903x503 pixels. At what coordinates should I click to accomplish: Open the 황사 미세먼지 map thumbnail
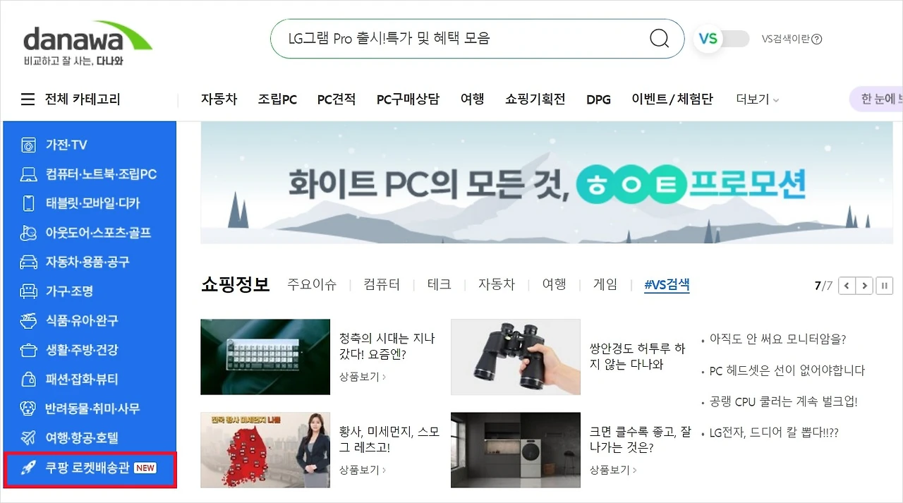tap(265, 450)
